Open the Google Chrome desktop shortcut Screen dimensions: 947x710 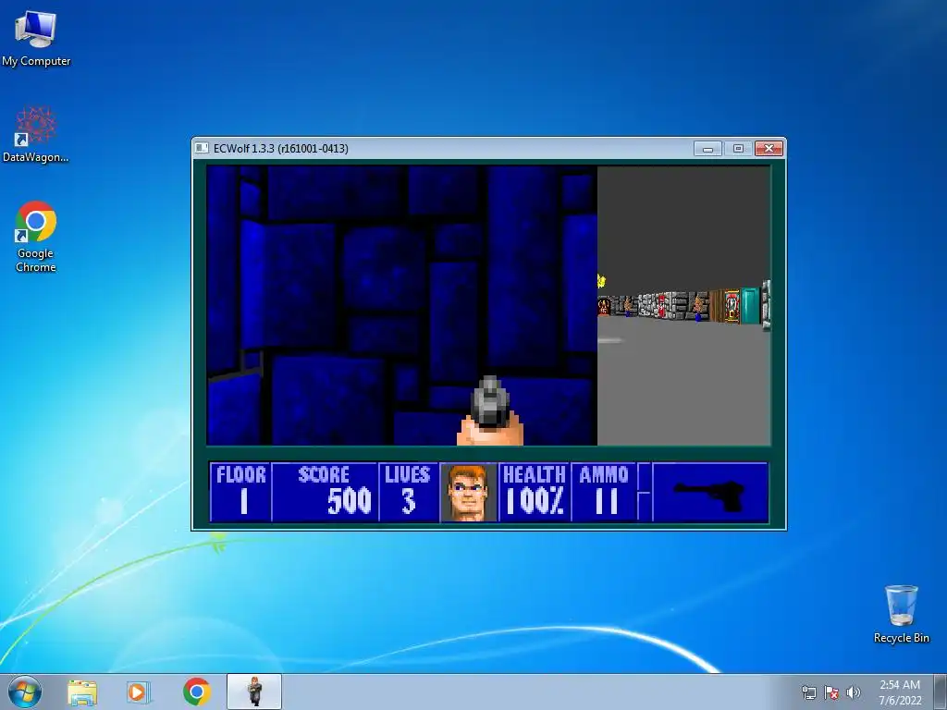point(36,237)
